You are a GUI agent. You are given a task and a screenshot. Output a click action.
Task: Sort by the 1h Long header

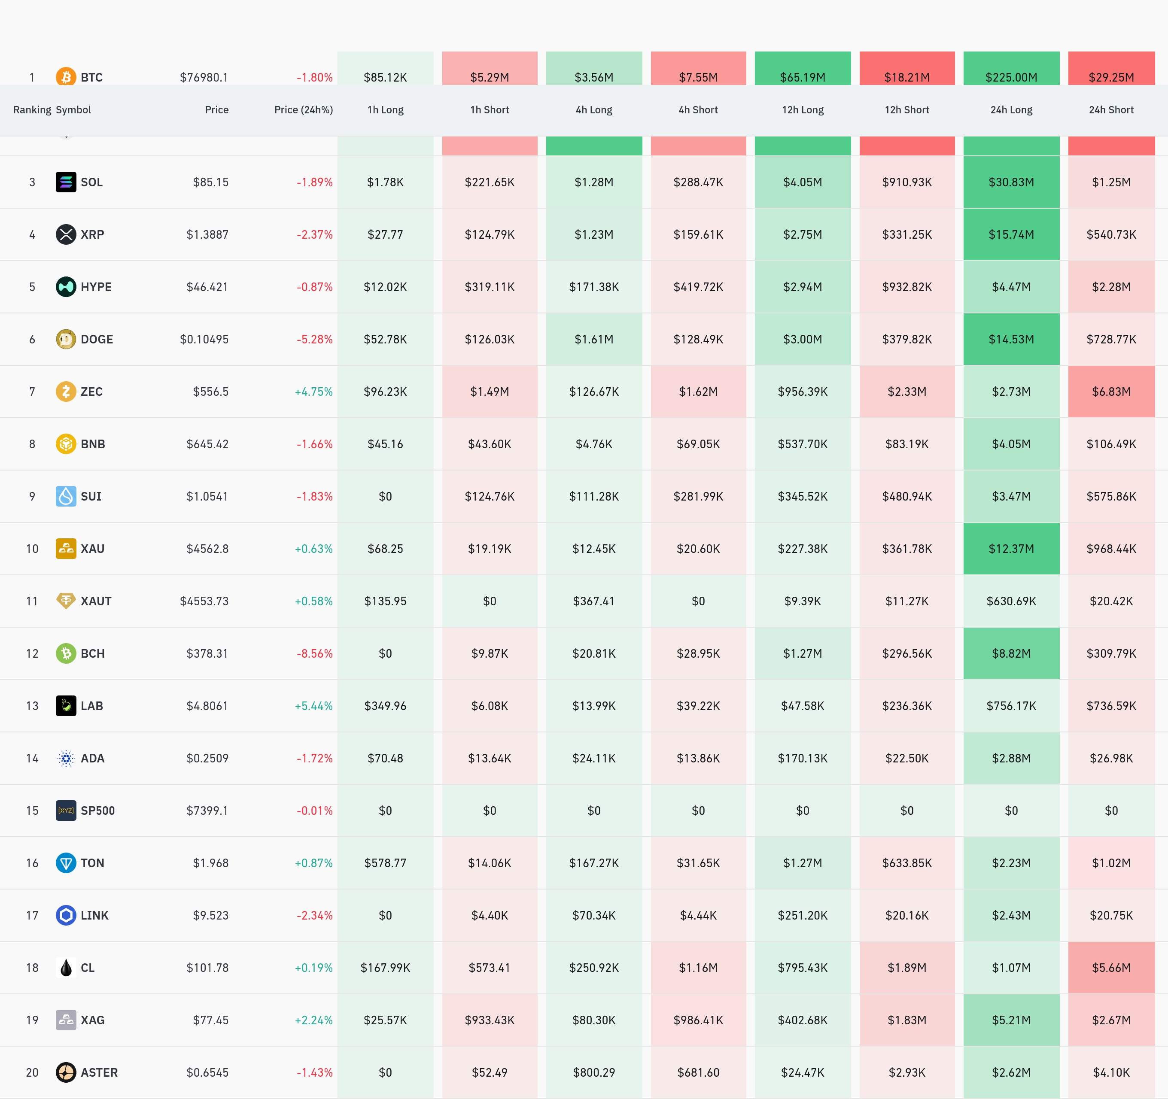(386, 110)
